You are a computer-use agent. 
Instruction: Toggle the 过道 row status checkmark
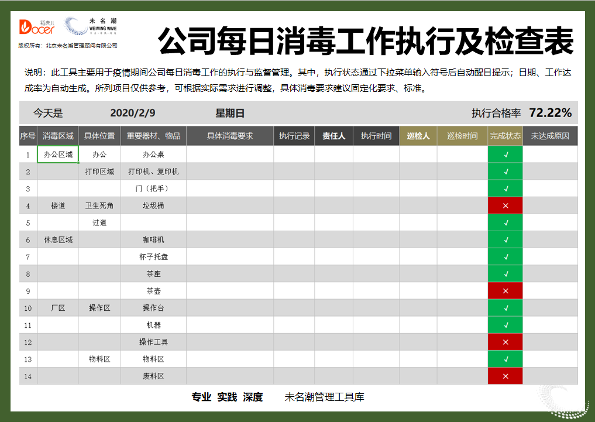click(x=505, y=222)
